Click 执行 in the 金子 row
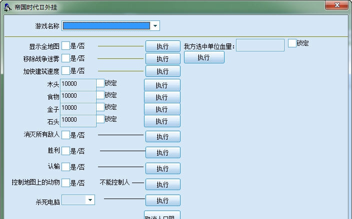This screenshot has width=352, height=219. 162,109
